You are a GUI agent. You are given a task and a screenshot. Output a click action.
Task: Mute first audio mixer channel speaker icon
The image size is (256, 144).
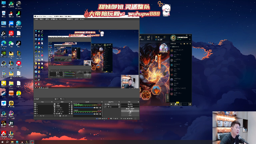point(97,108)
